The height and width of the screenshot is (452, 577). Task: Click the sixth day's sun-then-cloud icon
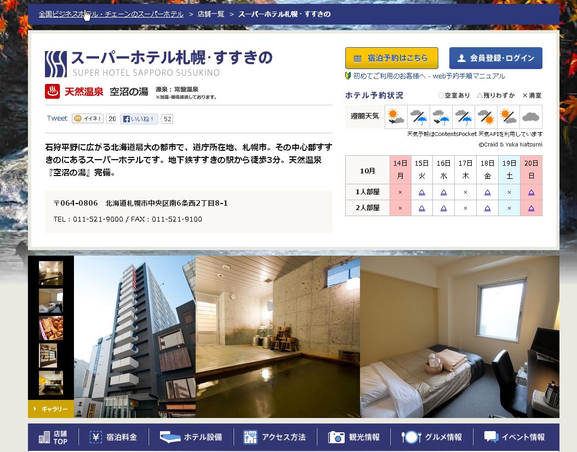click(508, 117)
